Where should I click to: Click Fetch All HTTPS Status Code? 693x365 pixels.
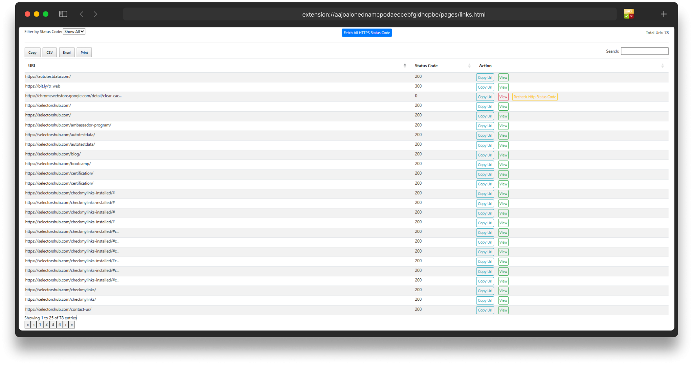pos(366,32)
